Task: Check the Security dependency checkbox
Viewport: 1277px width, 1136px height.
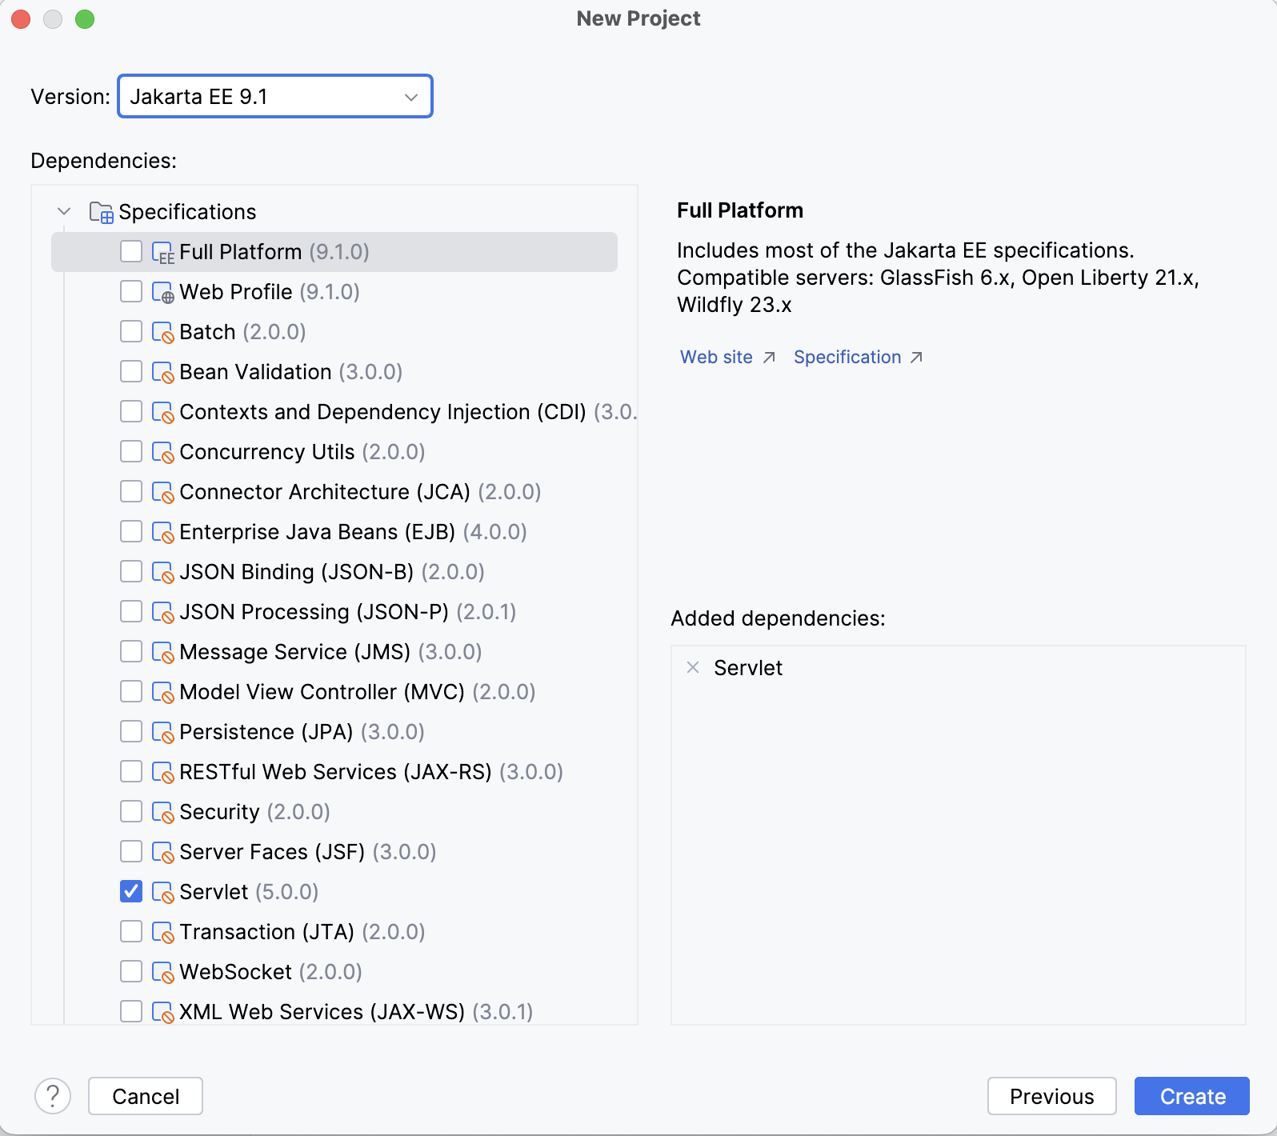Action: pos(131,812)
